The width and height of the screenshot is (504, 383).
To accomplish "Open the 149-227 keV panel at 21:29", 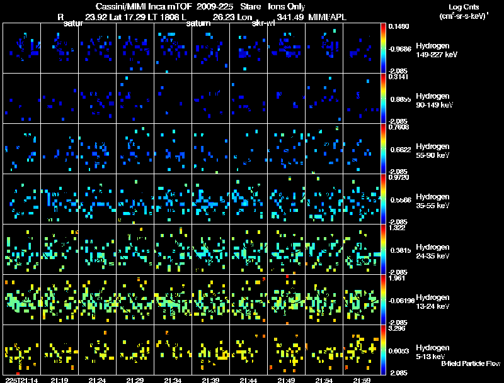I will (x=135, y=48).
